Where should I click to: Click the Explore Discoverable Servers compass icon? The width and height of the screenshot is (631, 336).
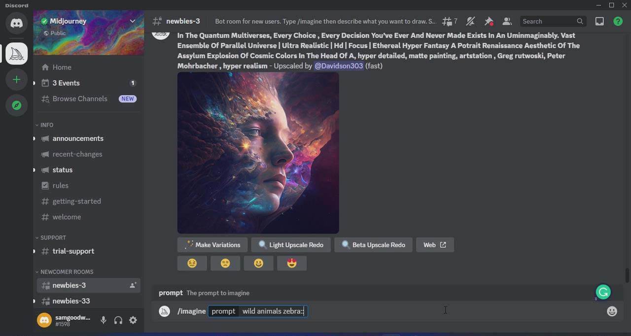coord(16,105)
